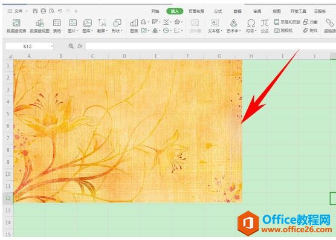Click the Print Preview icon
Viewport: 336px width, 240px height.
click(x=51, y=11)
